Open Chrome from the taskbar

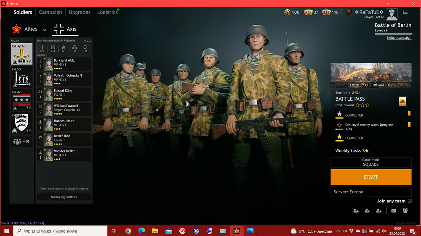point(128,231)
